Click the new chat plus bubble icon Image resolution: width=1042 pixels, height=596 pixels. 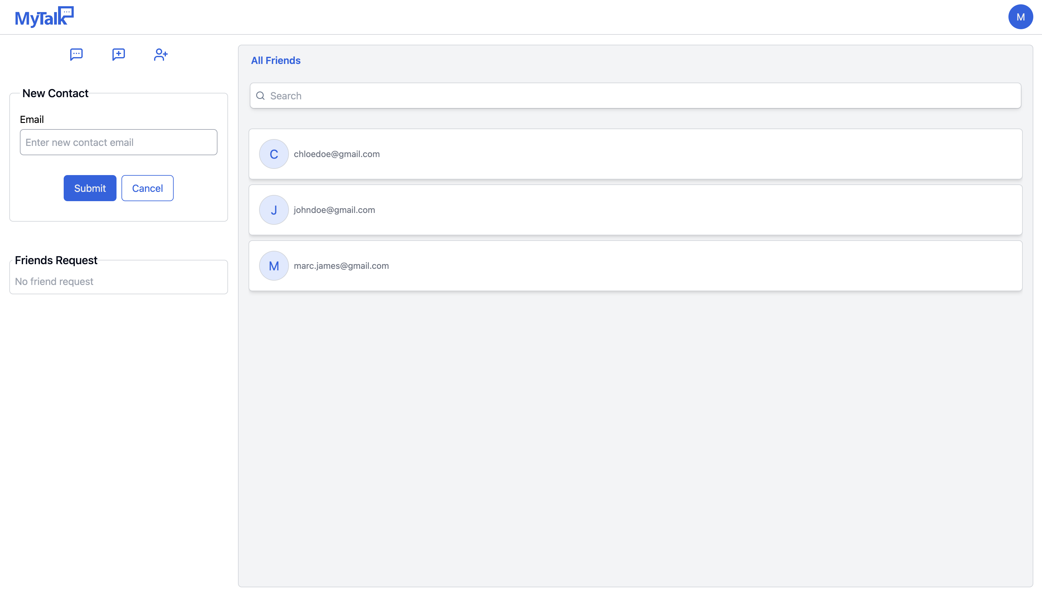coord(118,54)
